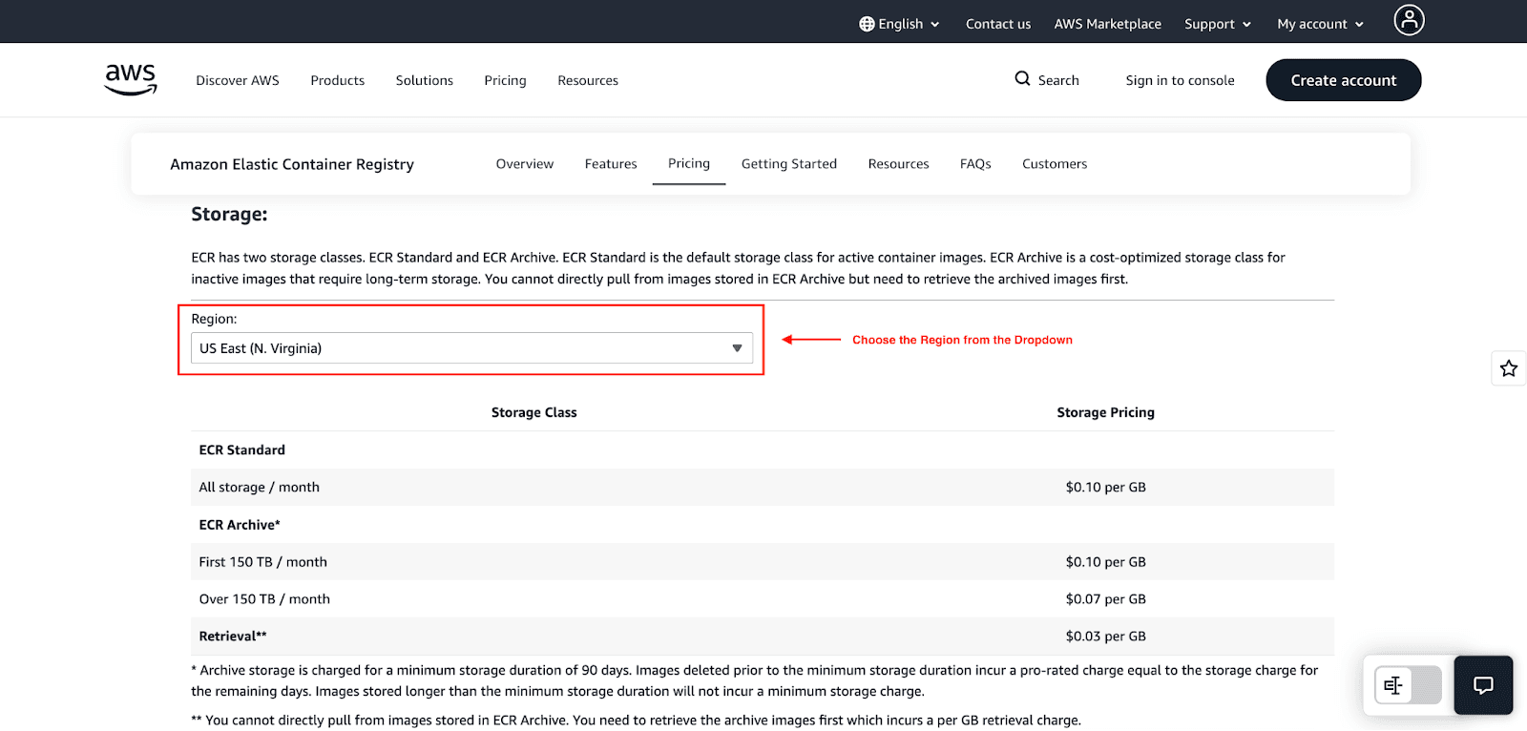Open the ECR Resources tab
The width and height of the screenshot is (1527, 731).
(x=898, y=164)
